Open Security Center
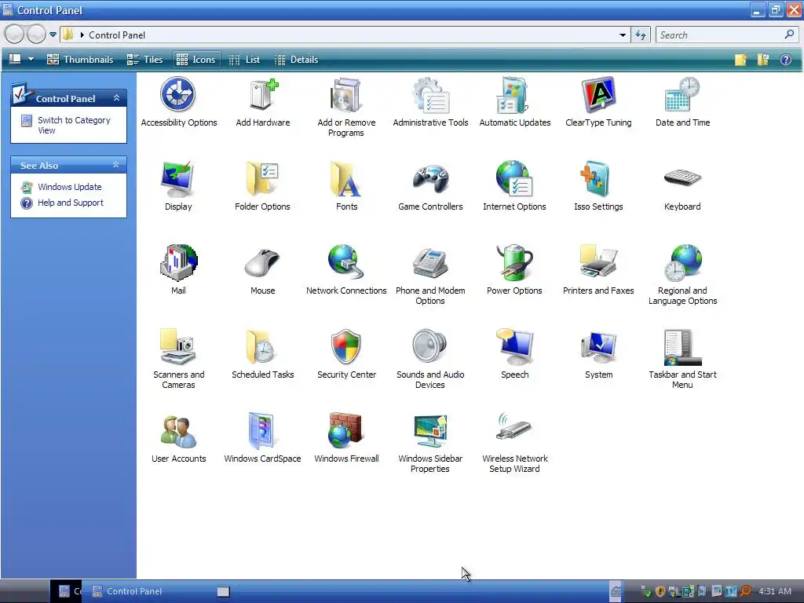The image size is (804, 603). point(346,354)
